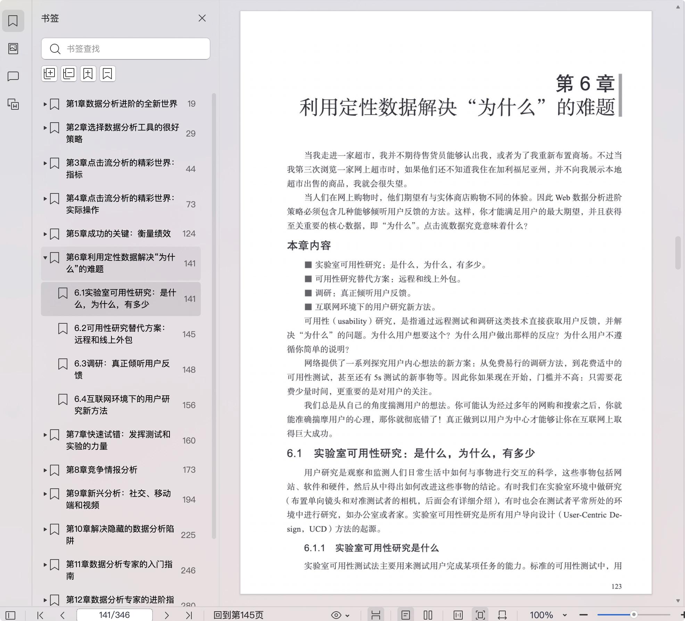Go to the next page
Image resolution: width=685 pixels, height=621 pixels.
click(x=167, y=615)
